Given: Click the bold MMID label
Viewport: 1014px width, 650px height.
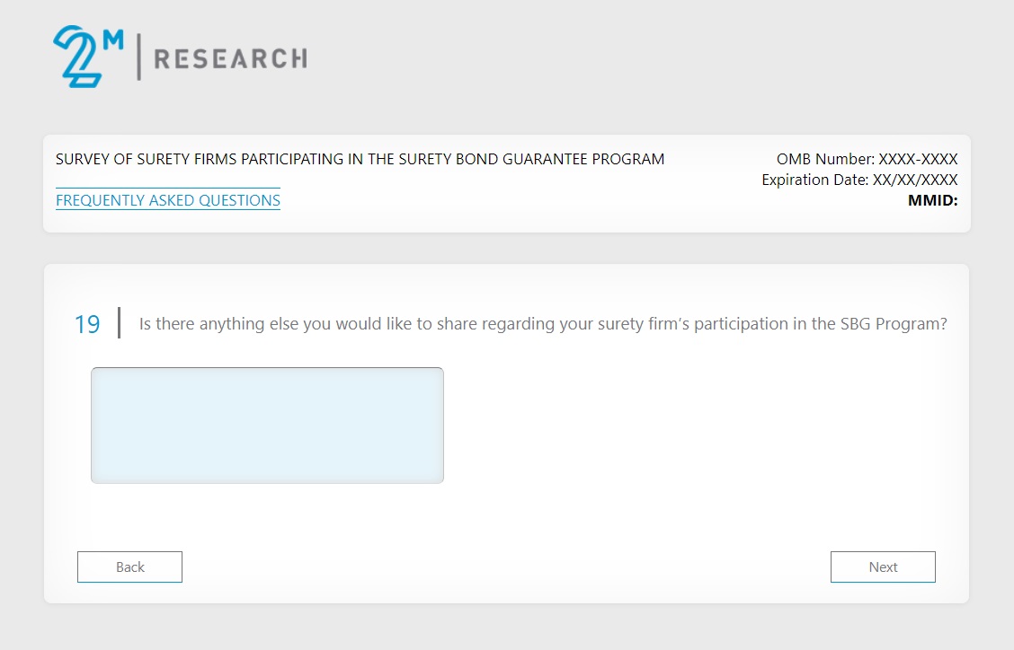Looking at the screenshot, I should [932, 200].
